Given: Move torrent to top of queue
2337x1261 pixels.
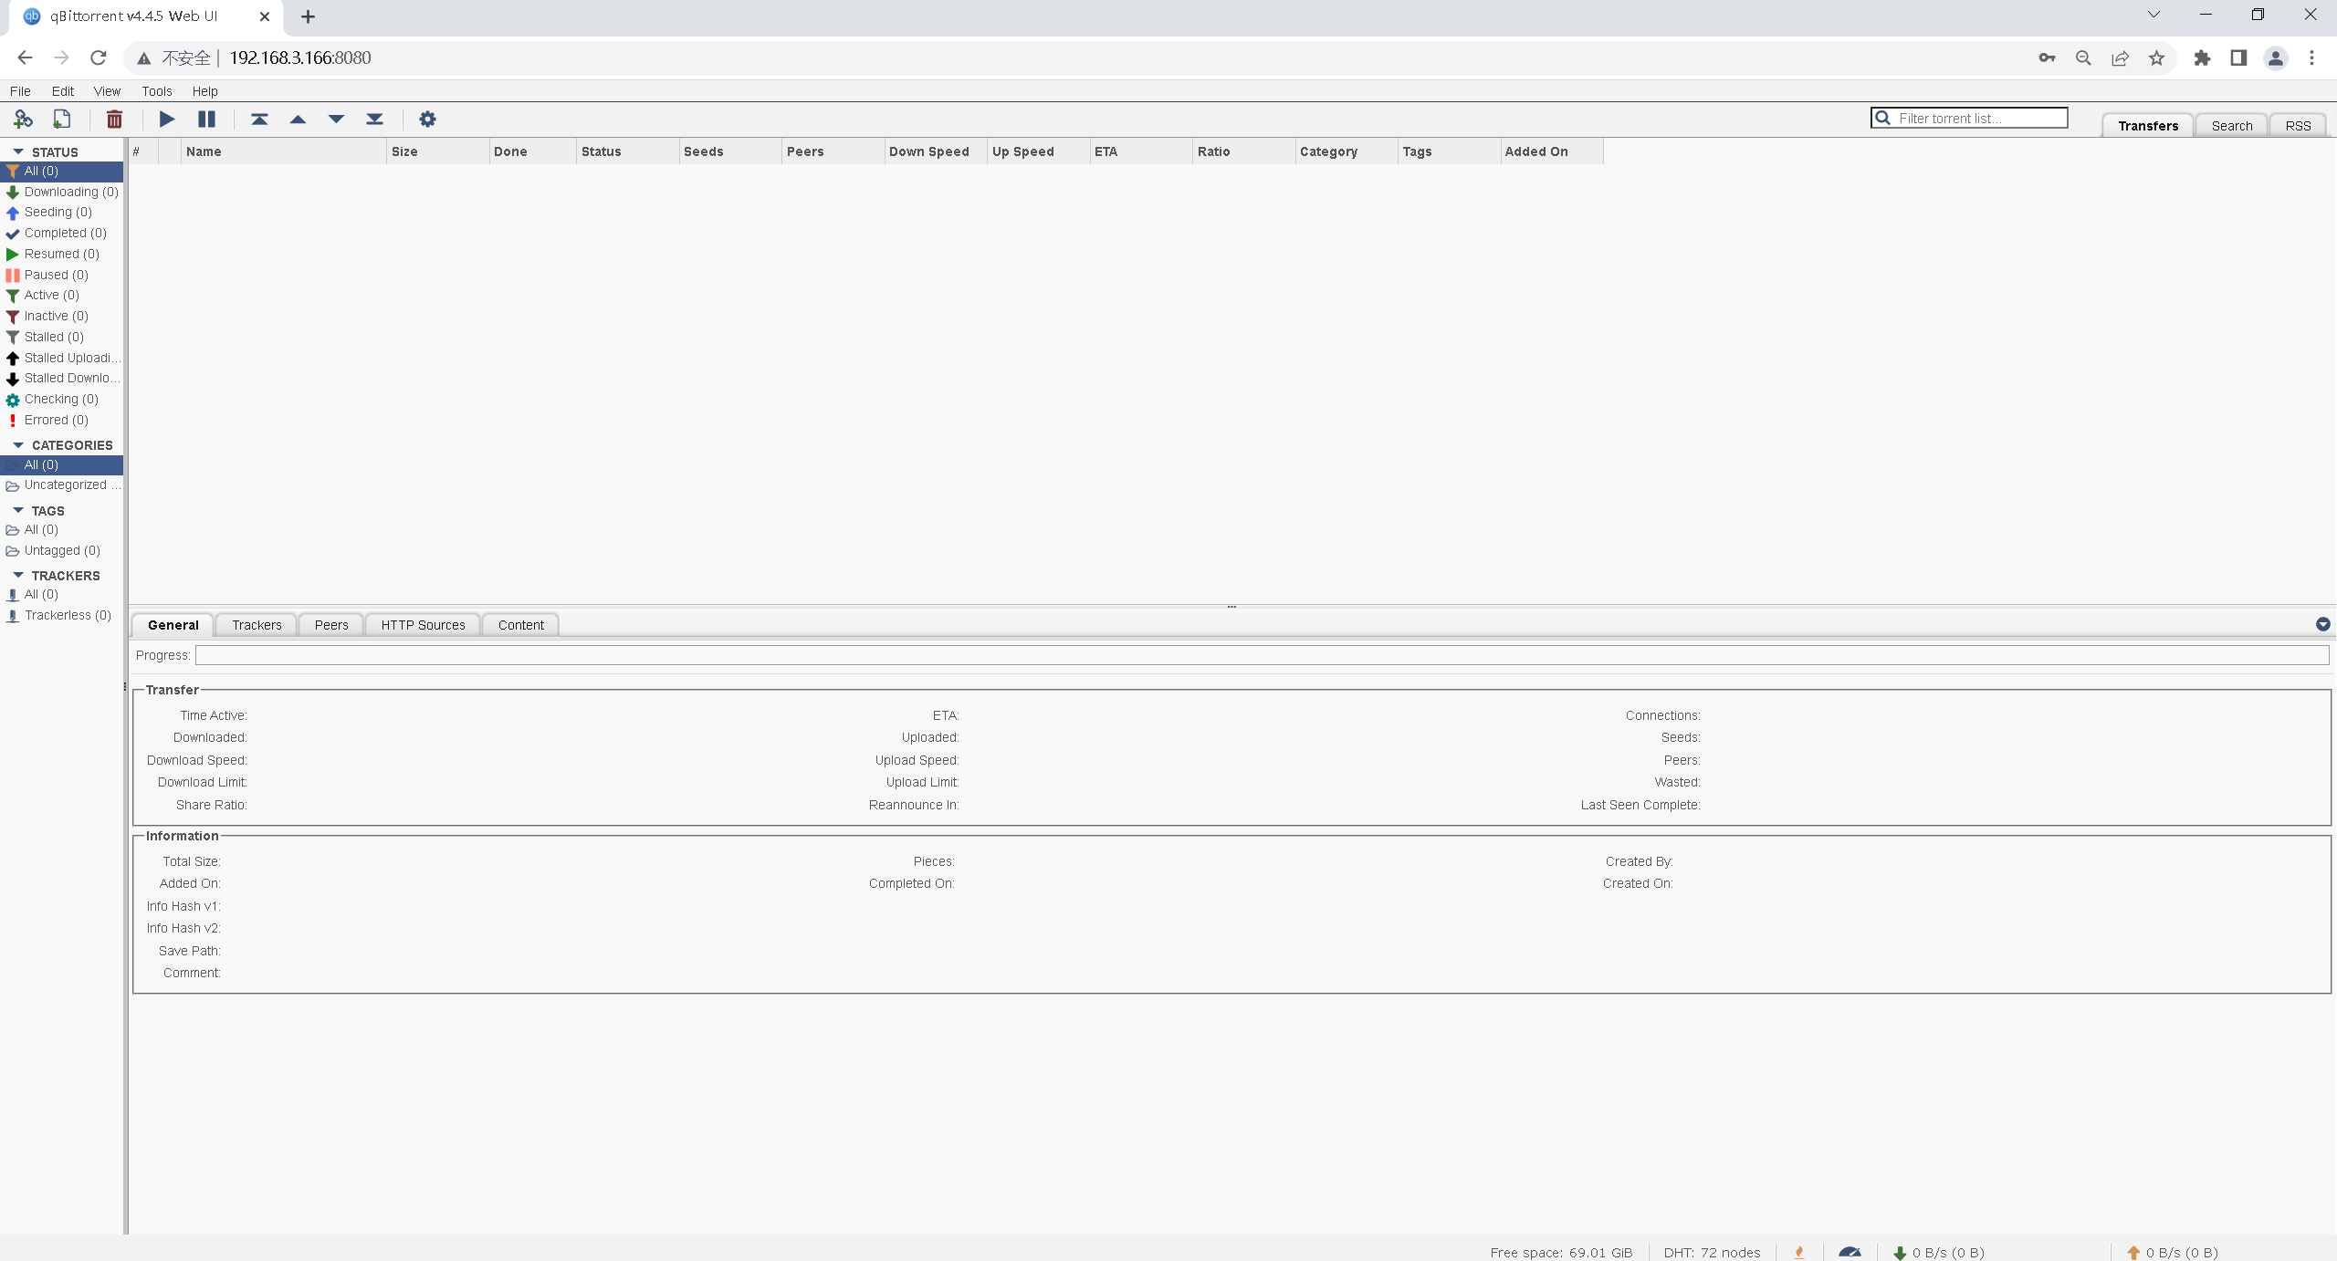Looking at the screenshot, I should coord(259,119).
